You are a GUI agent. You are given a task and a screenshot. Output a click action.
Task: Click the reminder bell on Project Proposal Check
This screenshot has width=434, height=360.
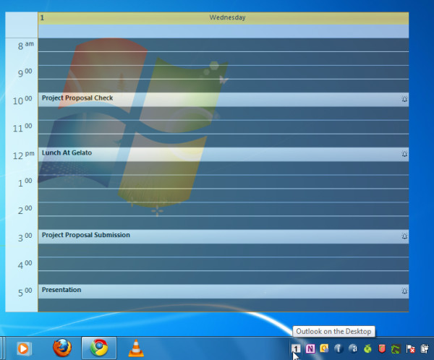[x=404, y=99]
